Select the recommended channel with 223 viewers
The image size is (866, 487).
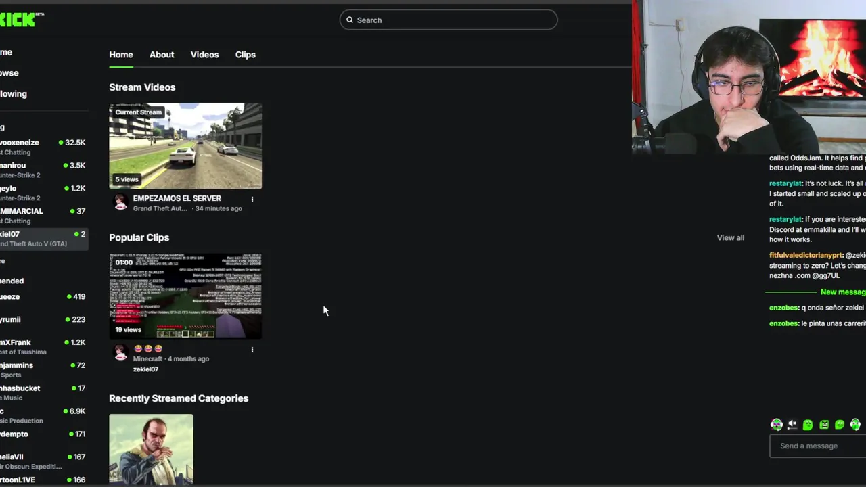click(x=43, y=319)
